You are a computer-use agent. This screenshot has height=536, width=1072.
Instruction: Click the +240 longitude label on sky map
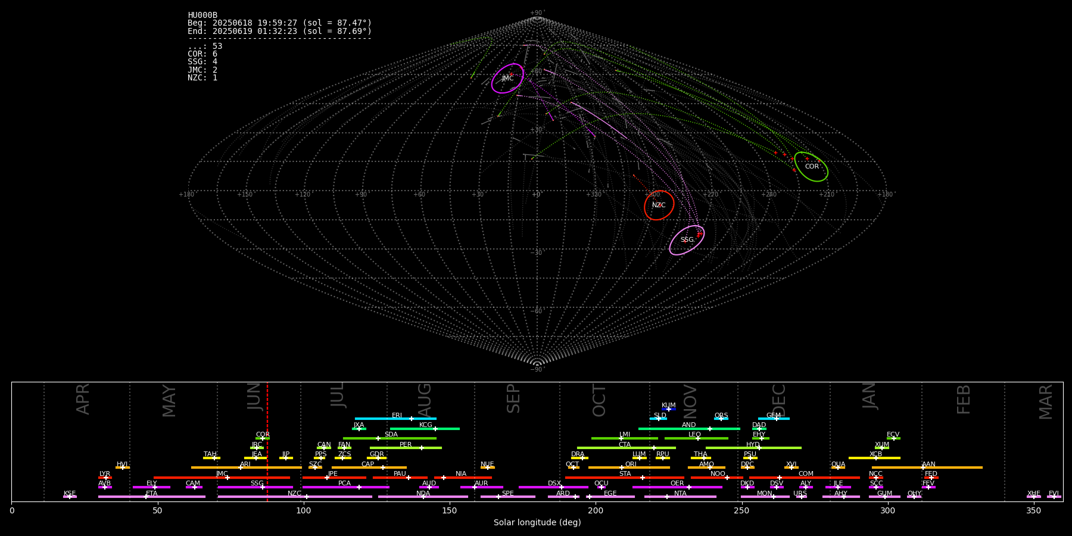769,195
